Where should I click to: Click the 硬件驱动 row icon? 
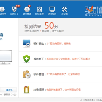pos(27,43)
